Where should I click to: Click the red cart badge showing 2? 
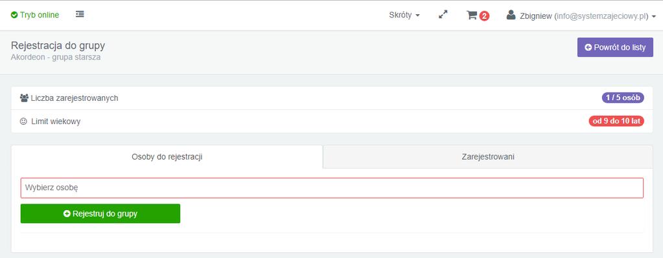[x=484, y=16]
